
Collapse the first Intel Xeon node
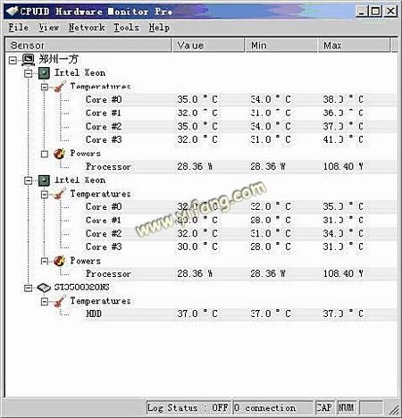pyautogui.click(x=29, y=73)
